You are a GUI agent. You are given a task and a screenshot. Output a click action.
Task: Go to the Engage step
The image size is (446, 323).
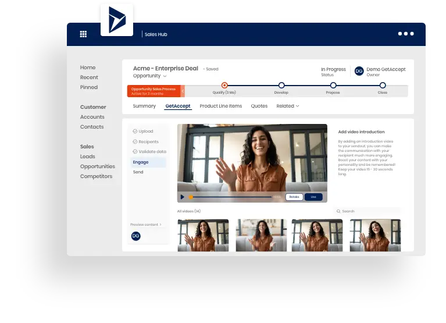point(148,162)
